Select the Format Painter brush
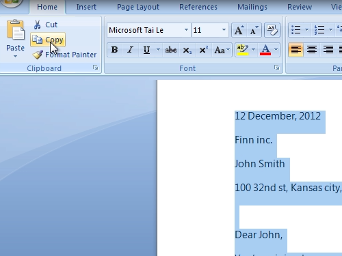The image size is (342, 256). click(x=38, y=55)
